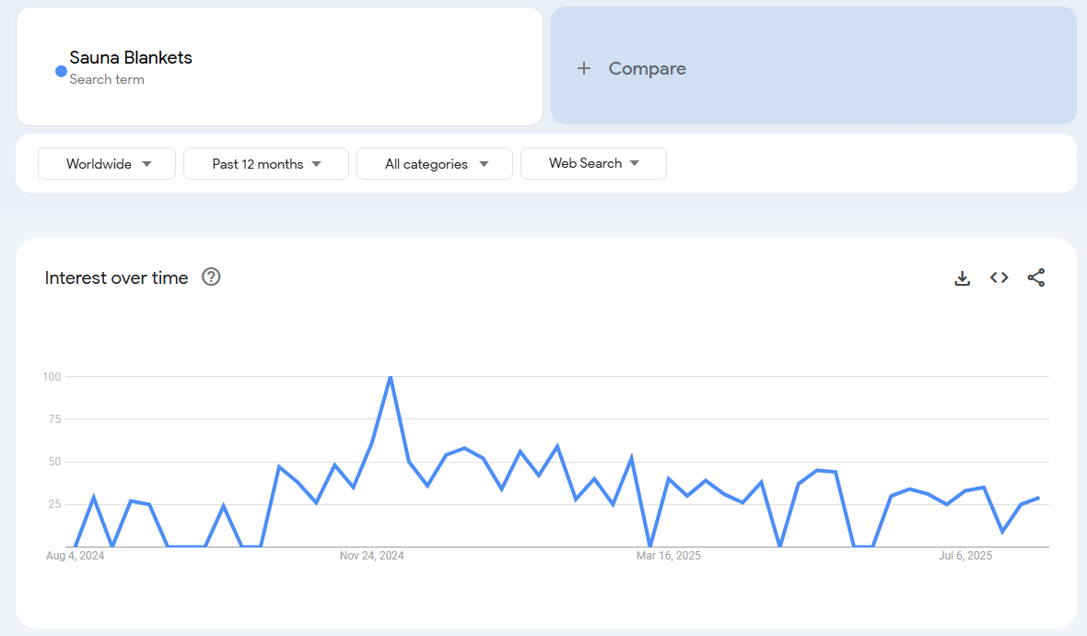Open the embed code icon

click(x=999, y=277)
